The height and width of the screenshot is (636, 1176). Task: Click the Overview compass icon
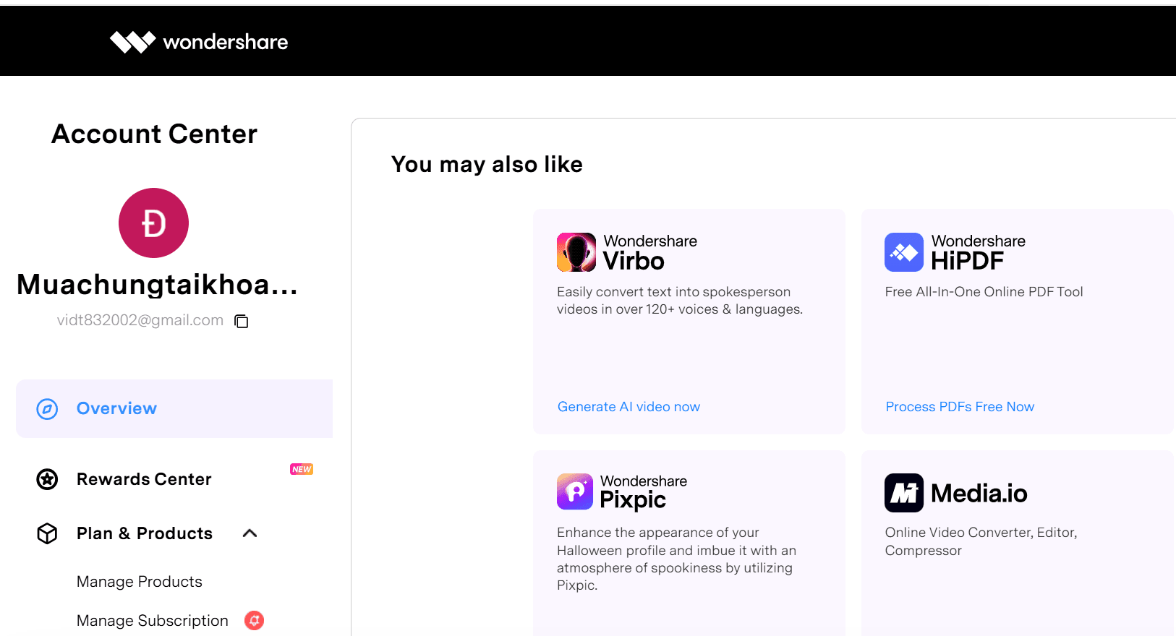(47, 409)
